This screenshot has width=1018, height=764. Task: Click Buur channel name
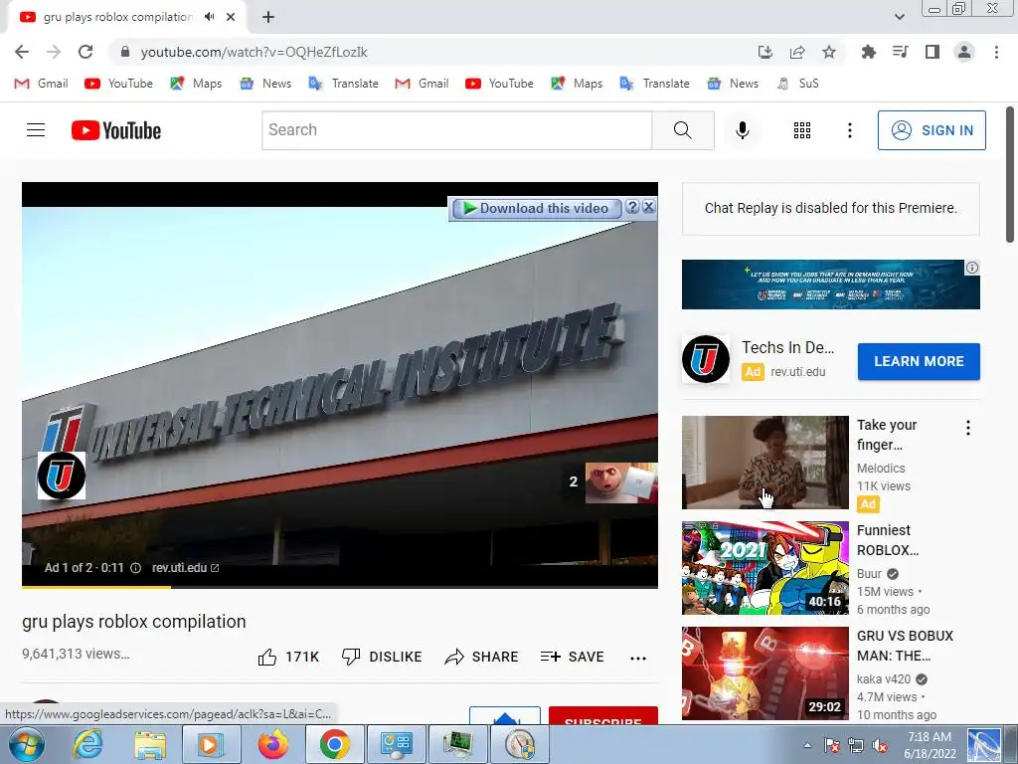[869, 574]
